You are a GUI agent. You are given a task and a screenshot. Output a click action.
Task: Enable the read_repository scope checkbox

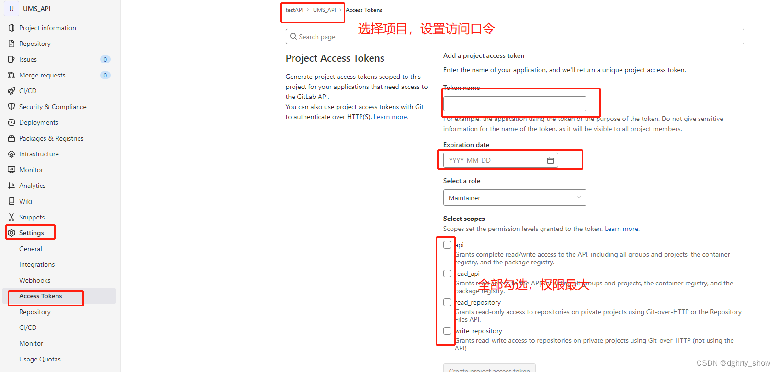pyautogui.click(x=447, y=302)
